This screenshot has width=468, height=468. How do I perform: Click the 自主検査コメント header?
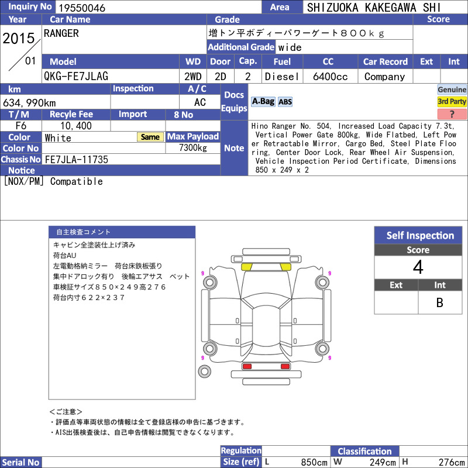click(x=122, y=232)
